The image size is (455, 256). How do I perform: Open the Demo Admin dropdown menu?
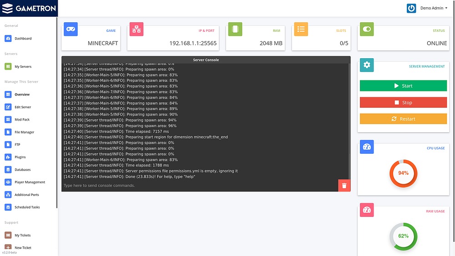[434, 8]
